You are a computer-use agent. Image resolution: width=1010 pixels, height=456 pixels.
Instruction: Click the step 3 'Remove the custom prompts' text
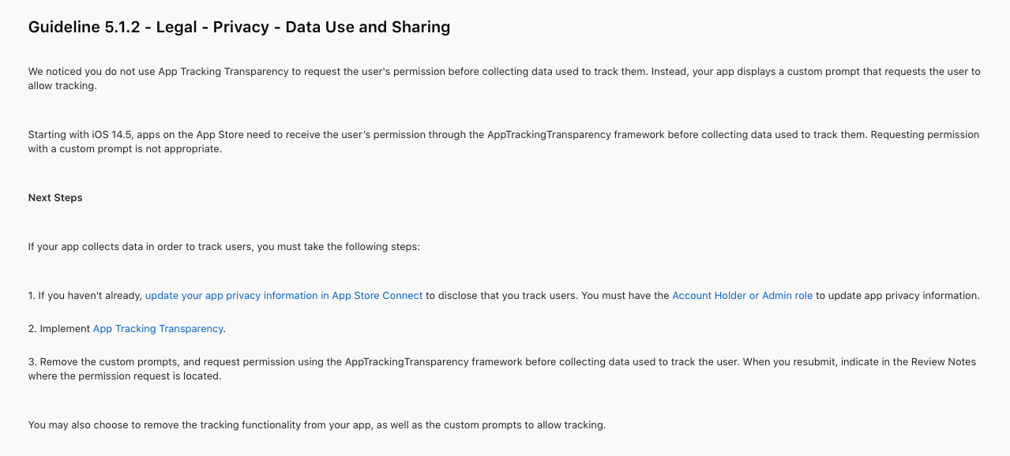395,362
